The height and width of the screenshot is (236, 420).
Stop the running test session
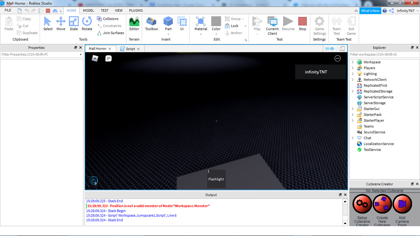[x=303, y=24]
